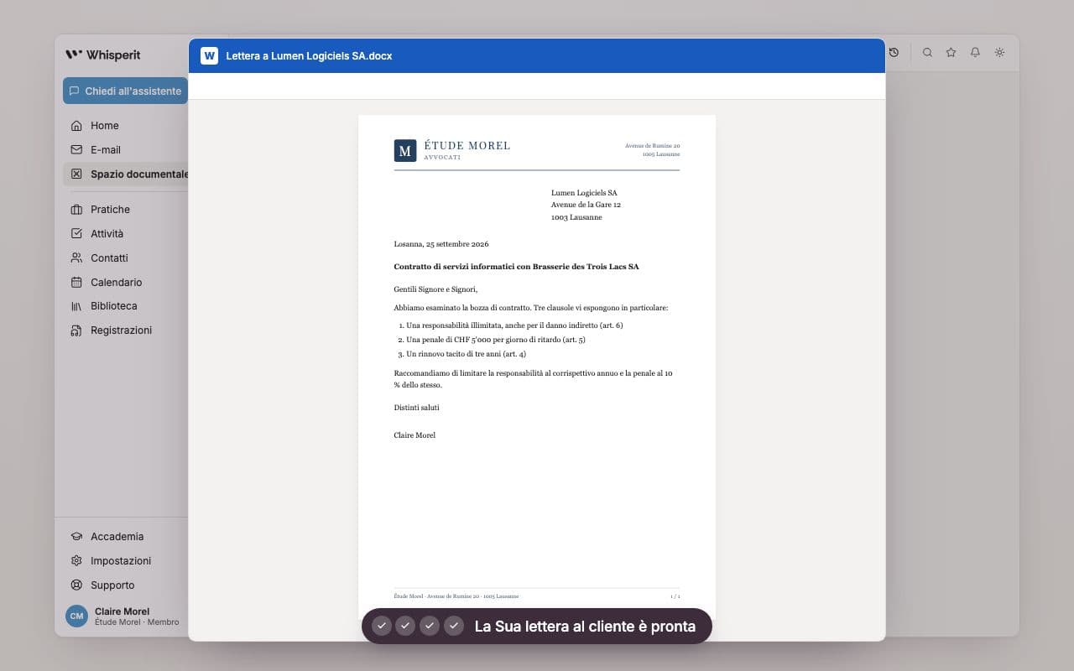The image size is (1074, 671).
Task: Click the favorites star icon
Action: point(951,52)
